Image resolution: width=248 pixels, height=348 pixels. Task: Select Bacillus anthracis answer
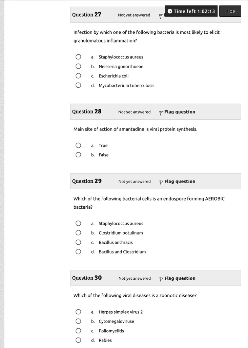tap(78, 242)
